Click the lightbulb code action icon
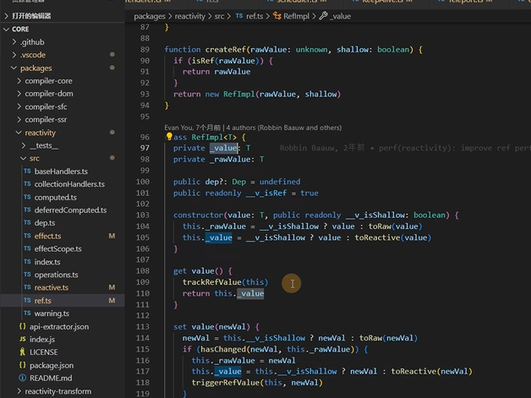The image size is (531, 398). [x=169, y=137]
